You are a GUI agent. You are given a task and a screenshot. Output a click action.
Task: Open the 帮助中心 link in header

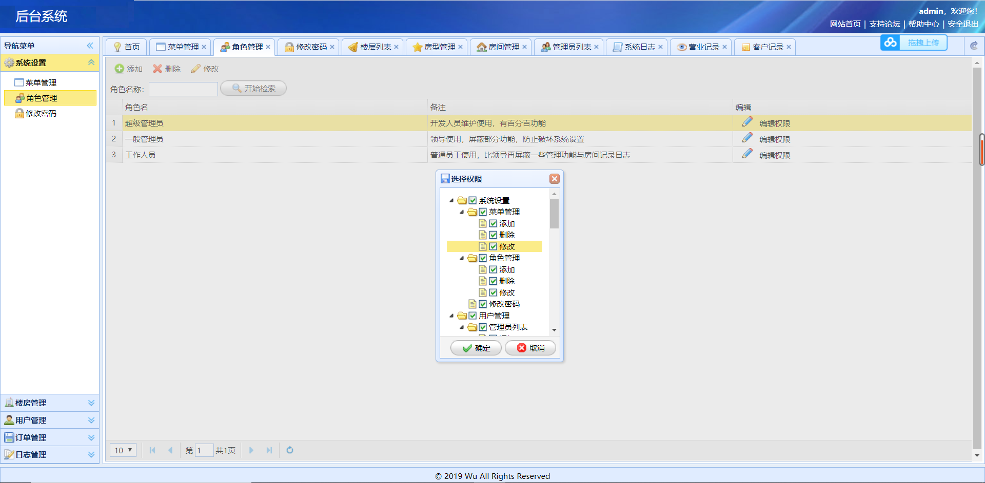923,24
